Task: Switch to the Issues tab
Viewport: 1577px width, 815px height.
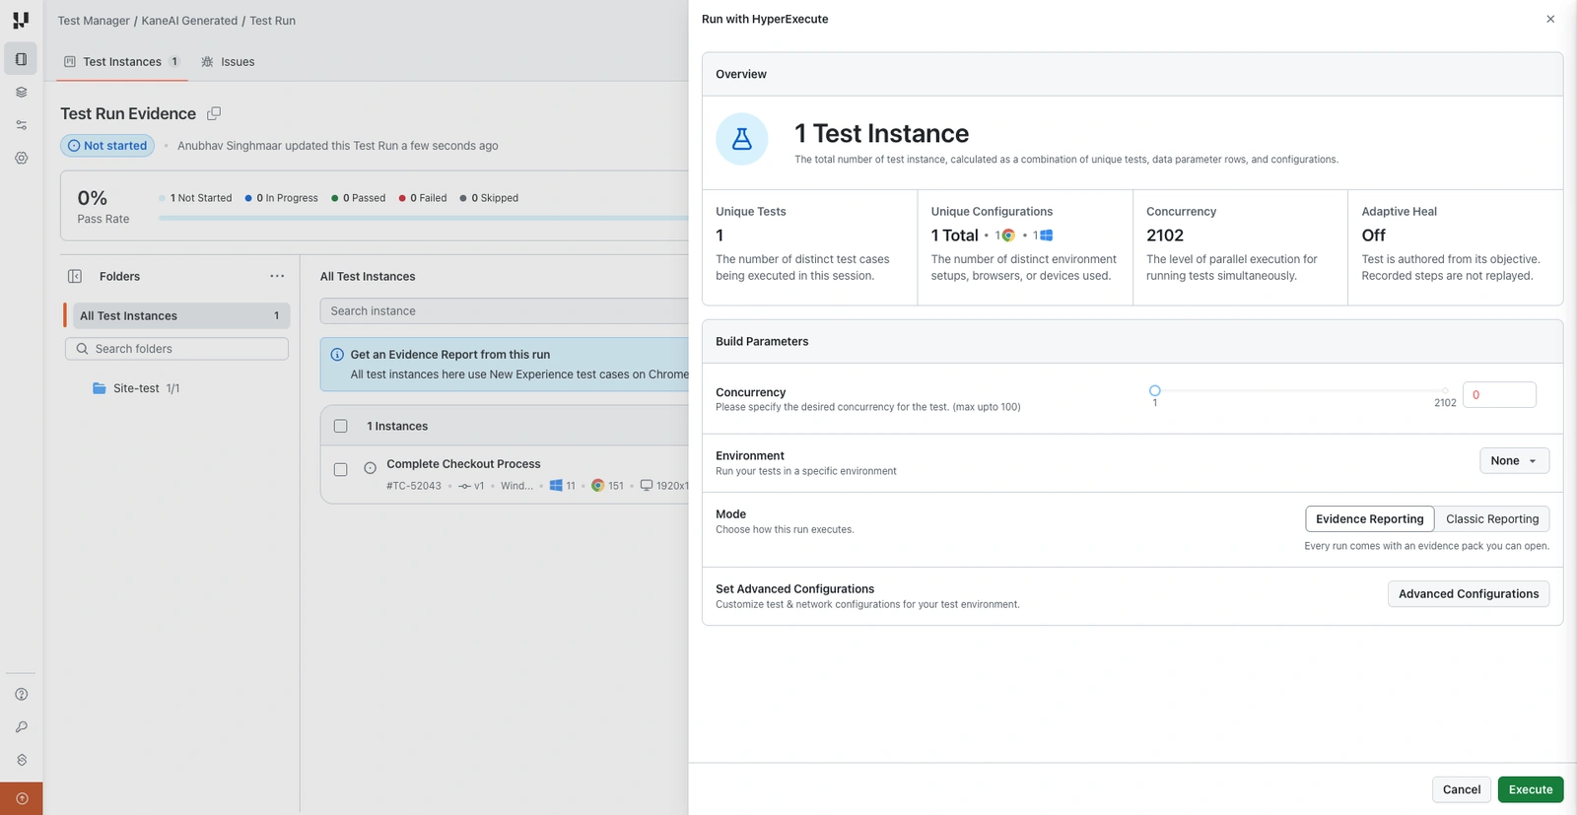Action: click(228, 61)
